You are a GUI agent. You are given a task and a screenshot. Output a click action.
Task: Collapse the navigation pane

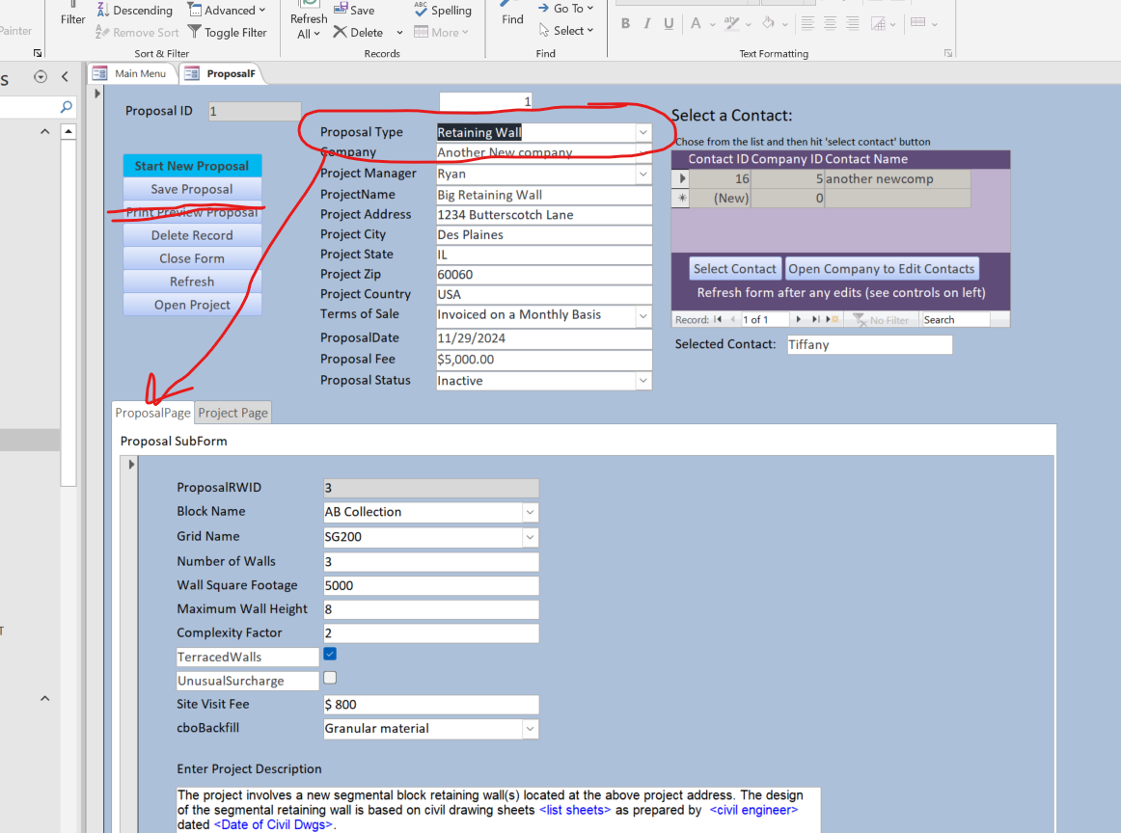65,76
